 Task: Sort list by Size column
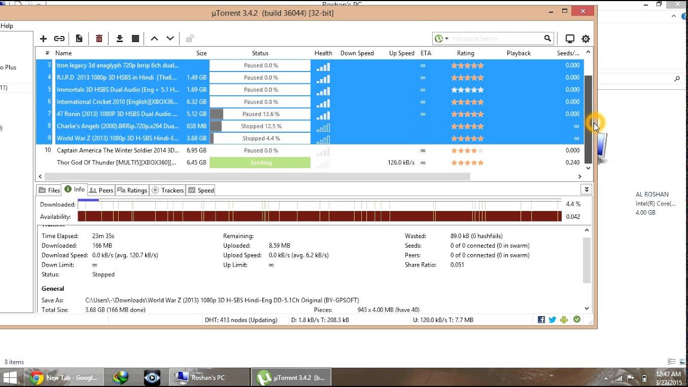click(x=201, y=53)
